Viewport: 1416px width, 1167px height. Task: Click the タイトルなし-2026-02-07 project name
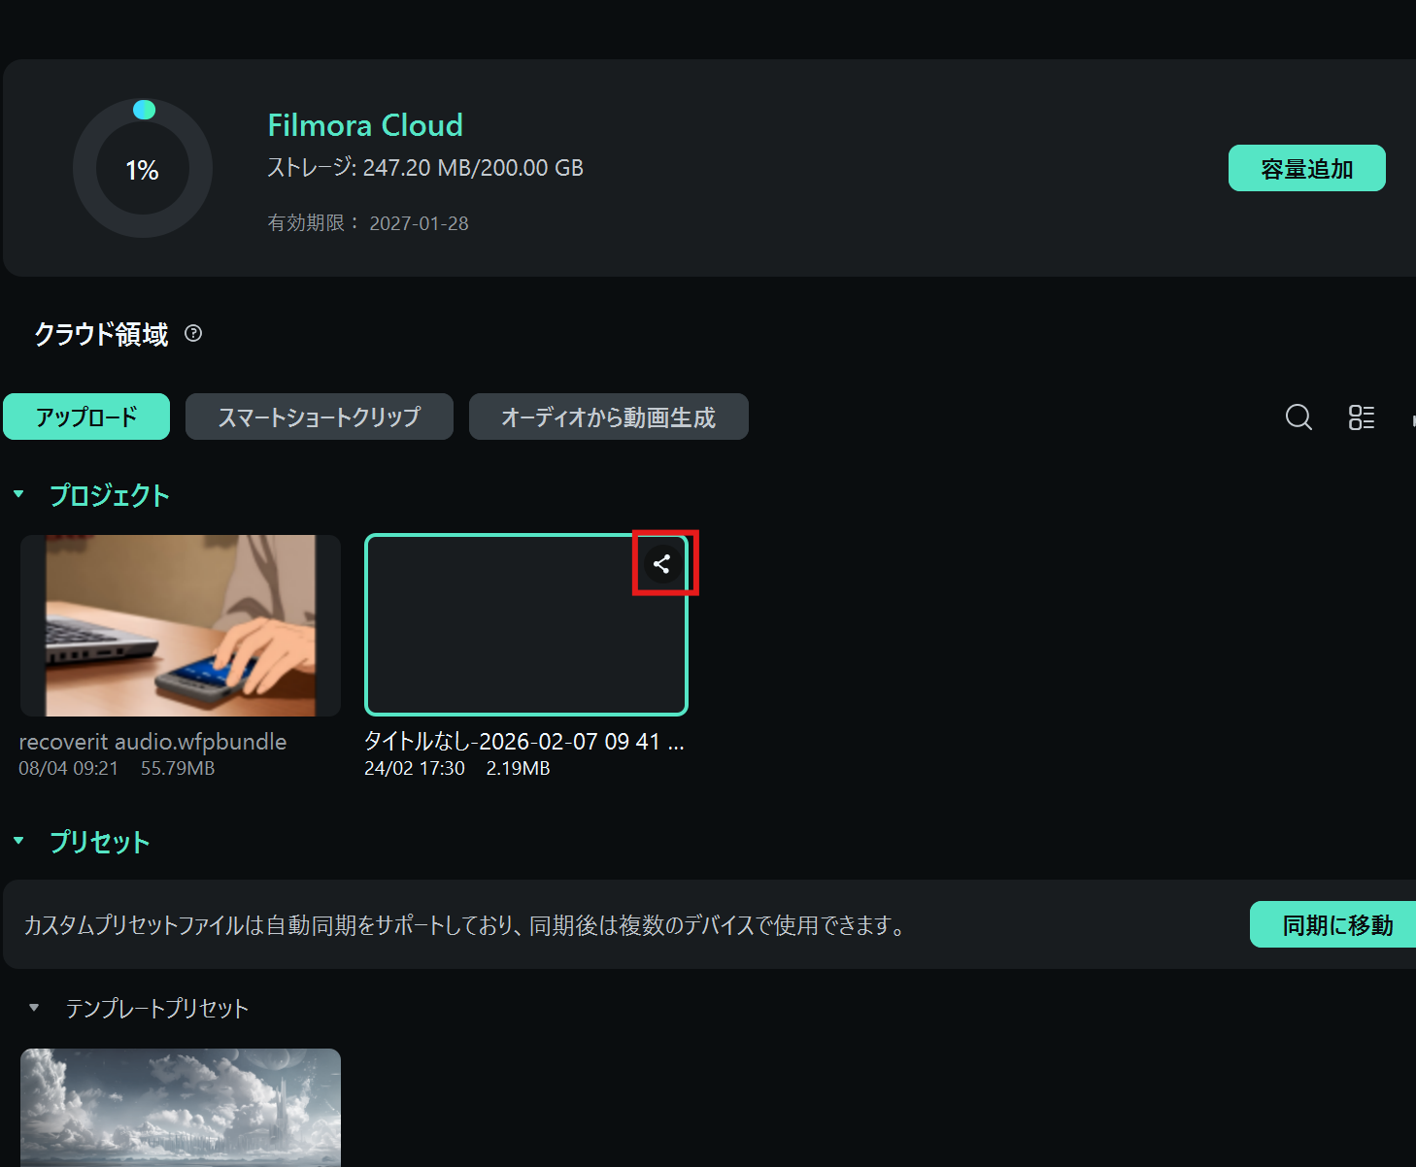[524, 742]
